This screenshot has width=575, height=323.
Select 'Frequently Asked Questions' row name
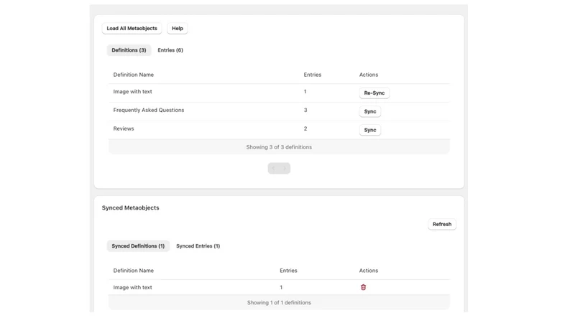pyautogui.click(x=149, y=110)
